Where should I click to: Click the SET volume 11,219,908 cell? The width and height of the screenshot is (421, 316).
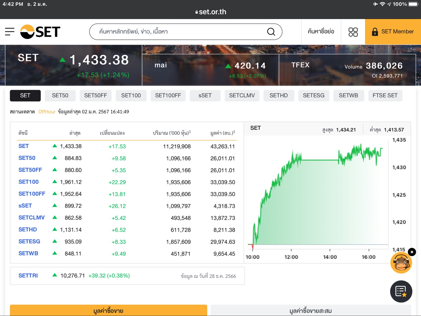[x=177, y=146]
